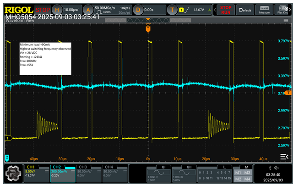Tap the red STOP status indicator beside the logo
Viewport: 293px width, 184px height.
43,10
